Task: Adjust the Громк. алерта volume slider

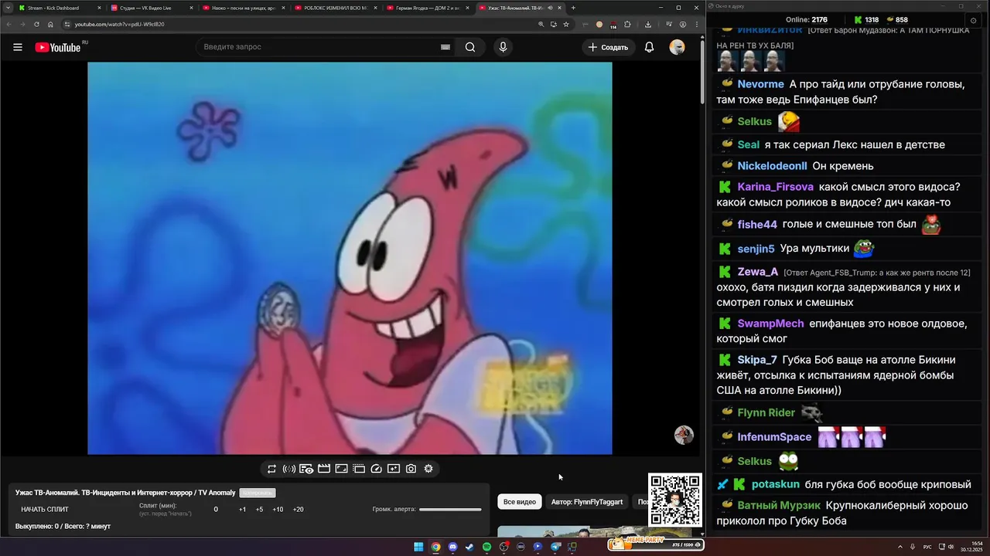Action: 450,510
